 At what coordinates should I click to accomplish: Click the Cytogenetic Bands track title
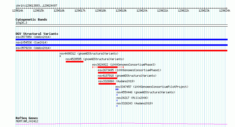click(31, 19)
